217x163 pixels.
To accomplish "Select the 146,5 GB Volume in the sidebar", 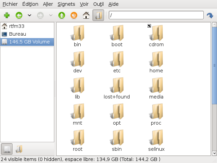I will click(27, 42).
